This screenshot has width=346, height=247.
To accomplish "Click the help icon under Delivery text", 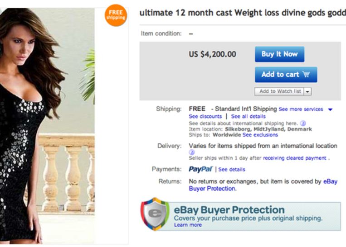I will [191, 152].
